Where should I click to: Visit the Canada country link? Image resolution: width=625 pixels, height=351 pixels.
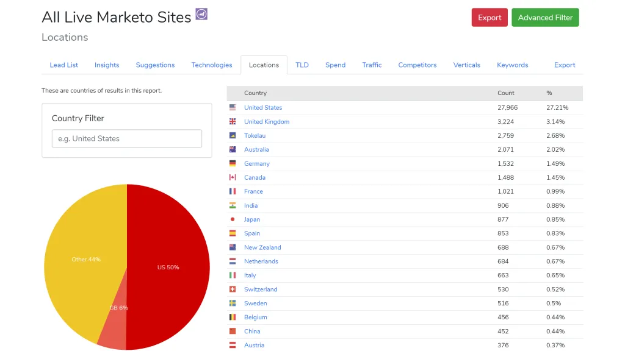[255, 177]
